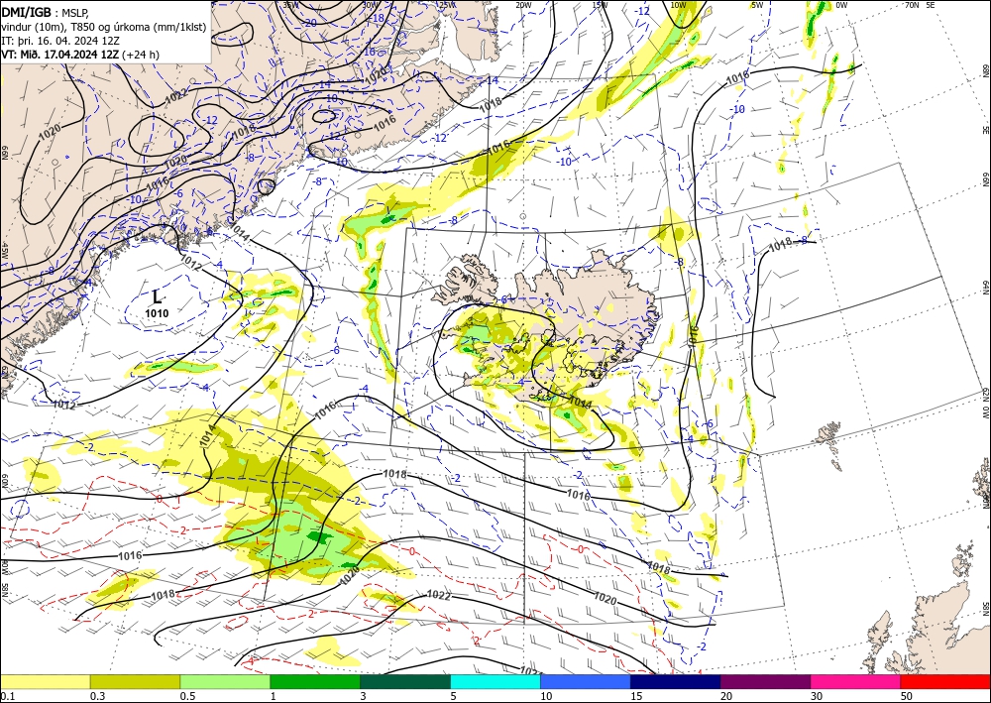
Task: Select the 'IT: þri. 16. 04. 2024 12Z' line
Action: tap(60, 41)
